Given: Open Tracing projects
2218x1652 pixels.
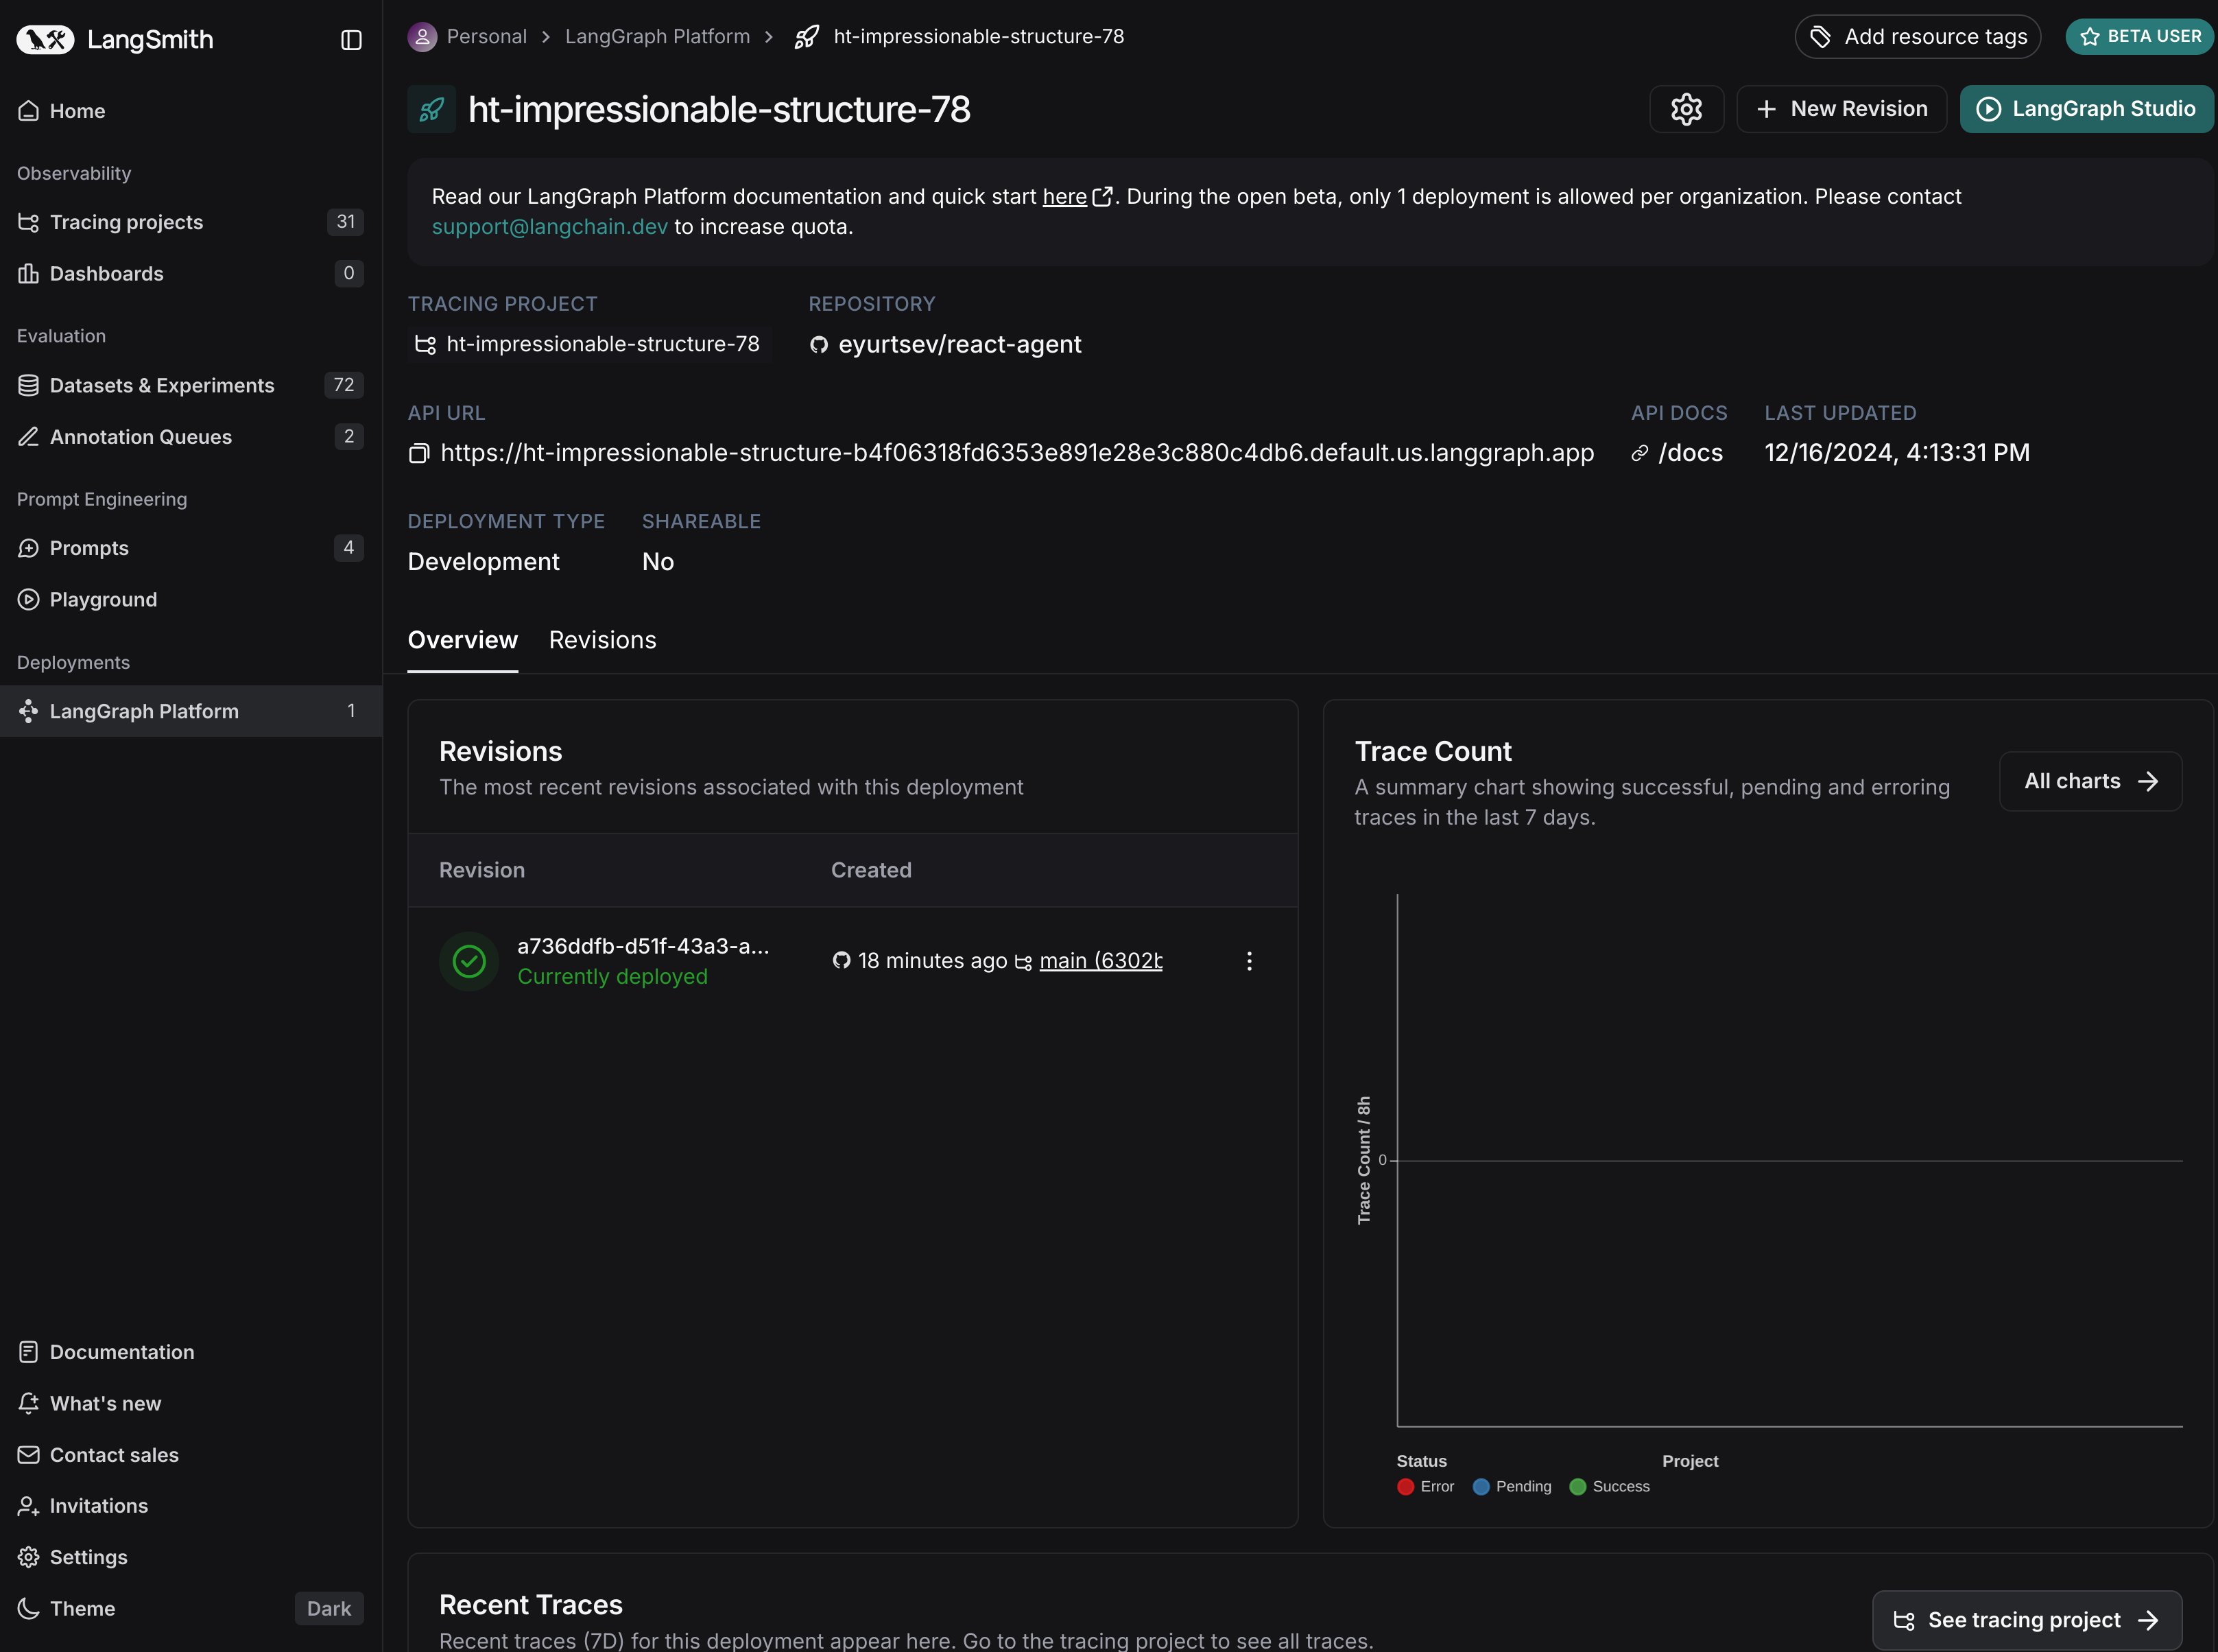Looking at the screenshot, I should tap(190, 222).
